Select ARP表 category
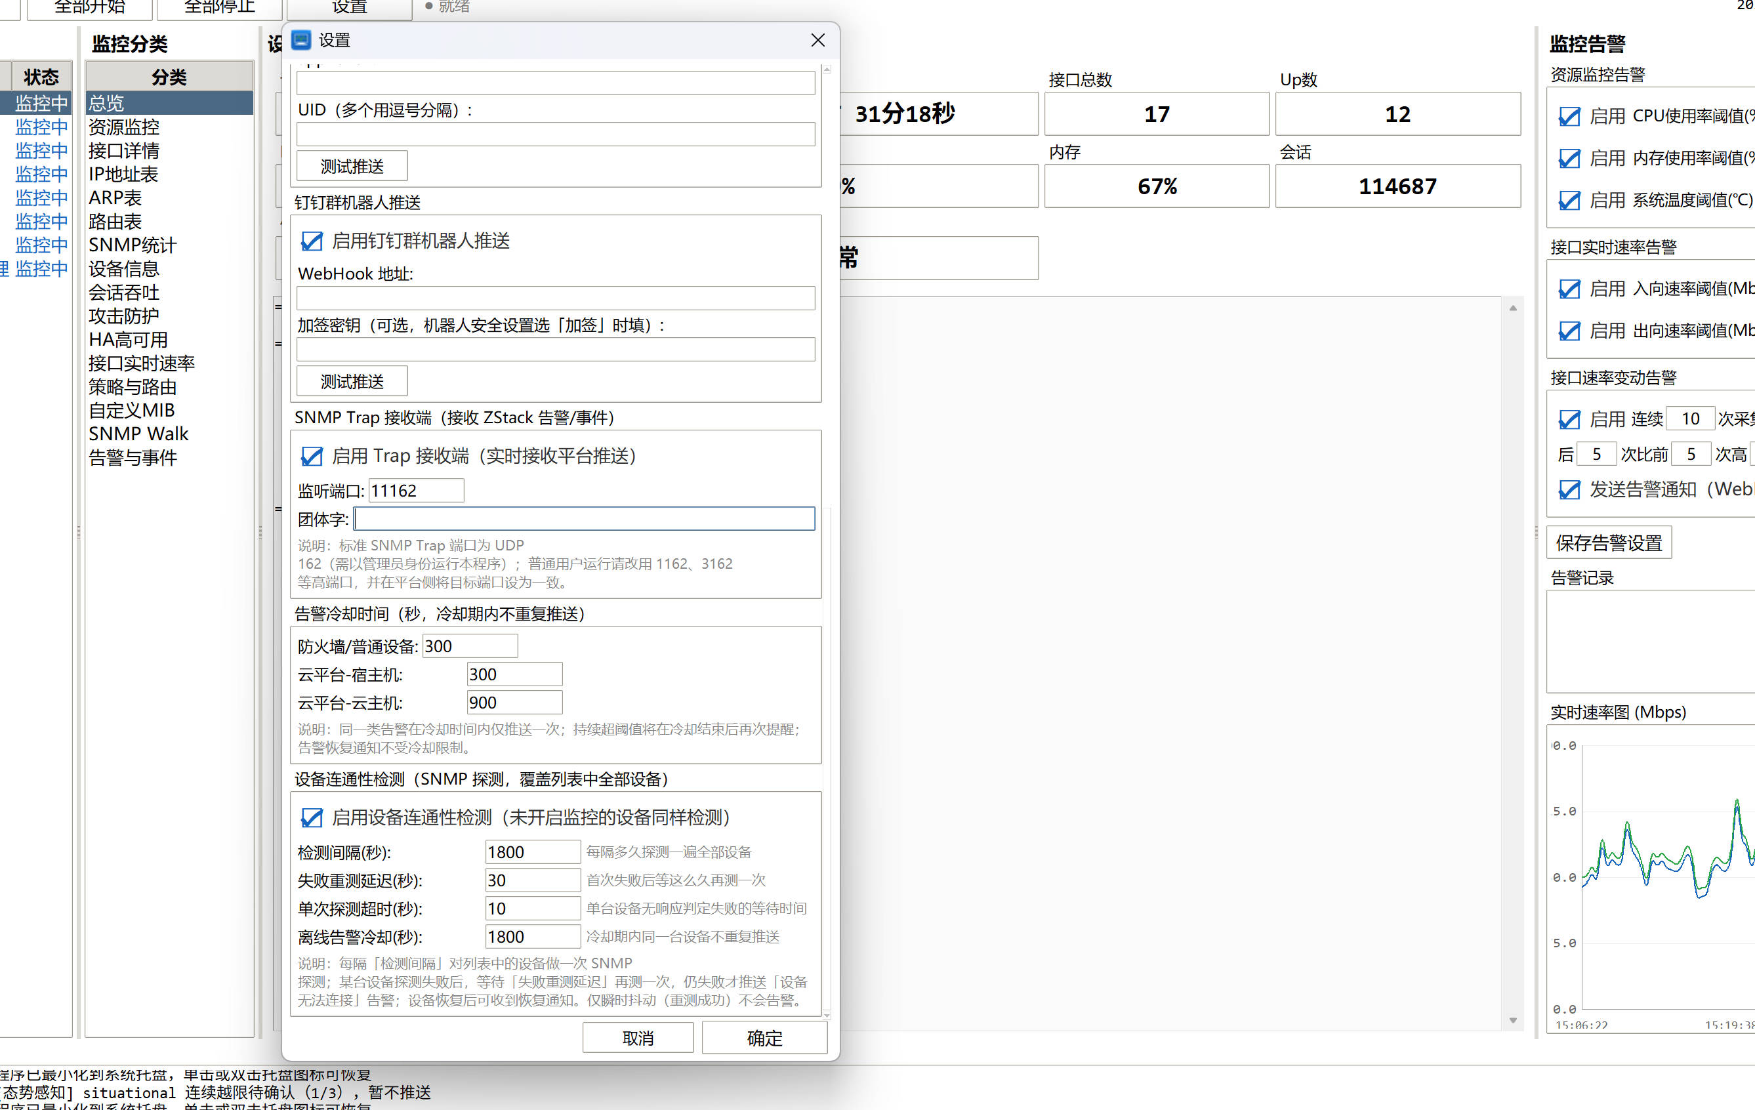This screenshot has height=1110, width=1755. (x=169, y=197)
